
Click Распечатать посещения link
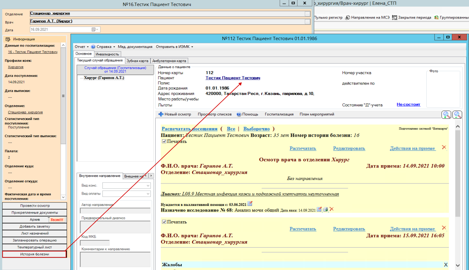(x=189, y=129)
